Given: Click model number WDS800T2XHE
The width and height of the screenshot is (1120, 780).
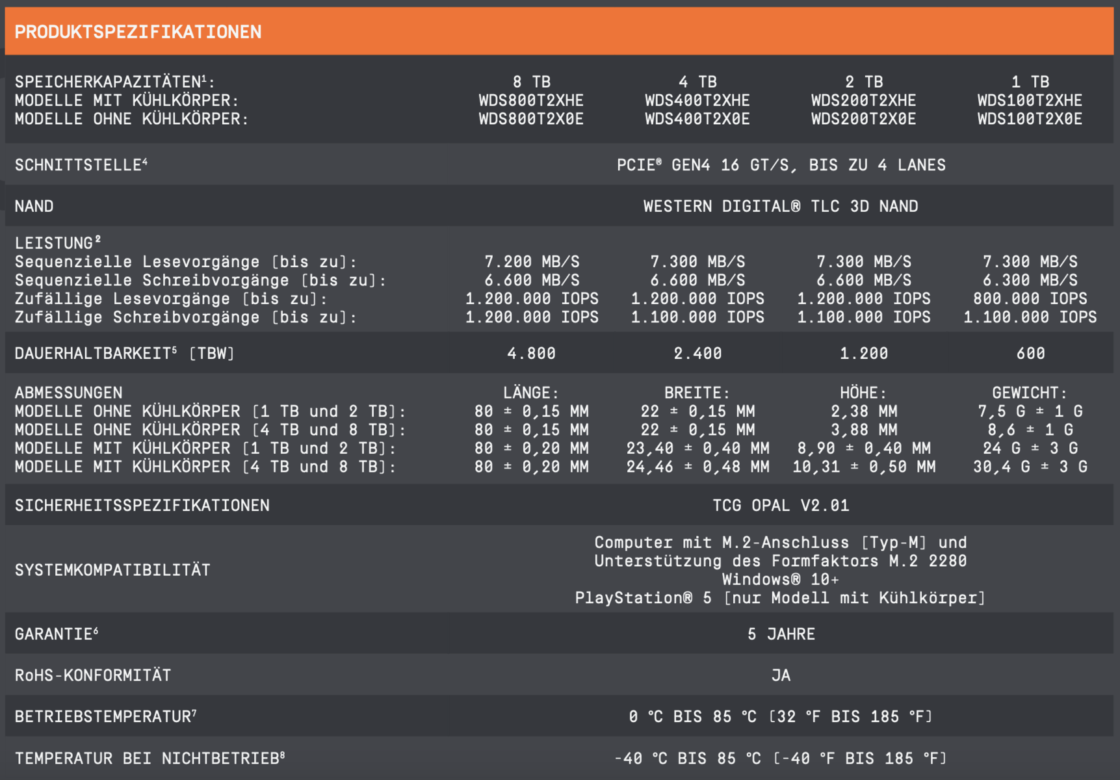Looking at the screenshot, I should pos(531,101).
